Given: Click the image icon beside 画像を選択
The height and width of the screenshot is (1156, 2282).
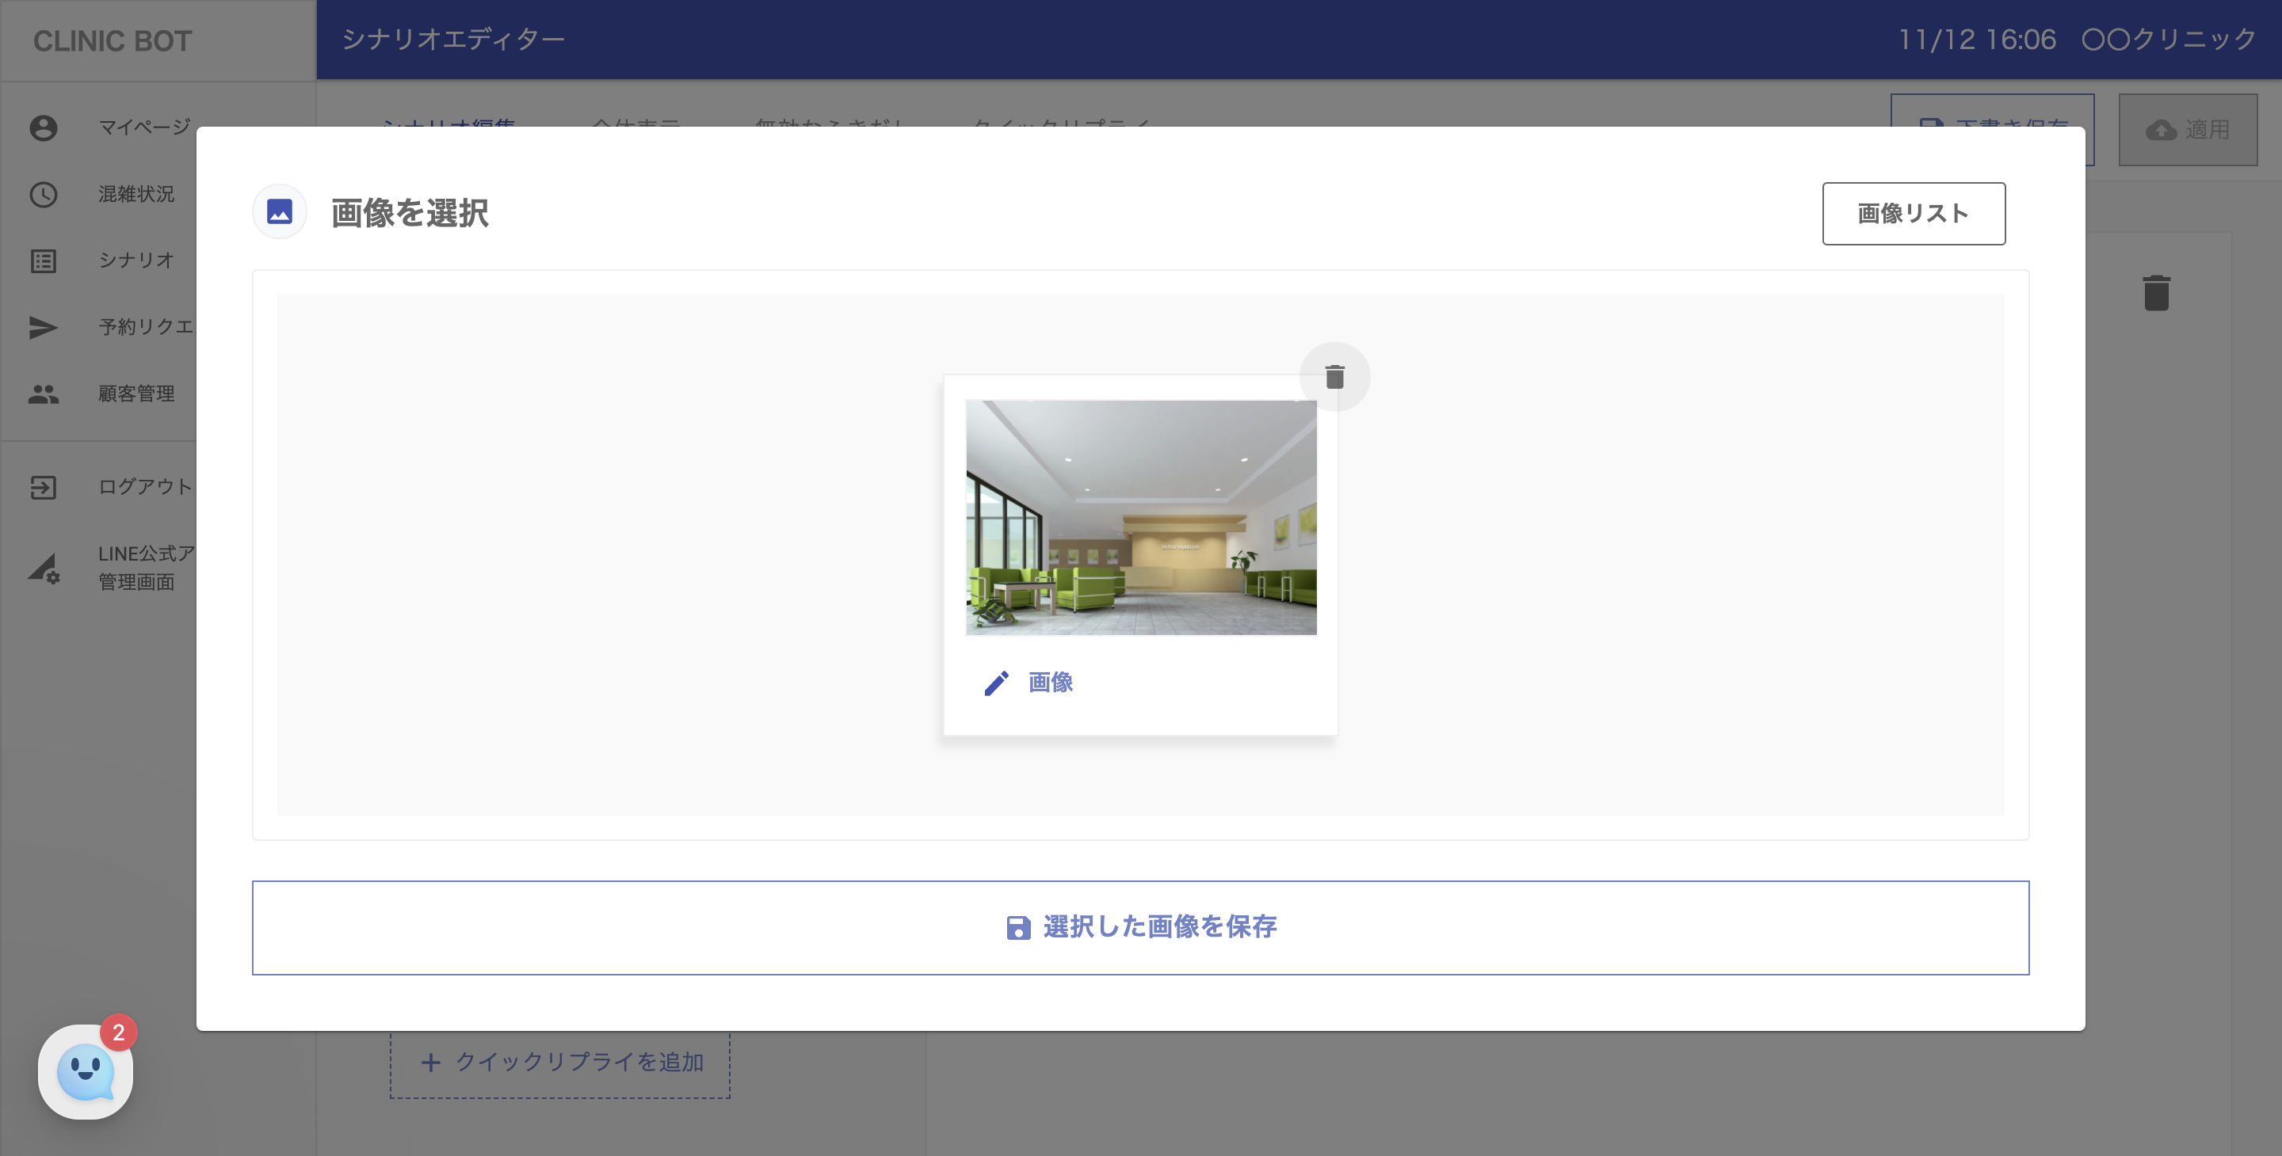Looking at the screenshot, I should point(280,211).
